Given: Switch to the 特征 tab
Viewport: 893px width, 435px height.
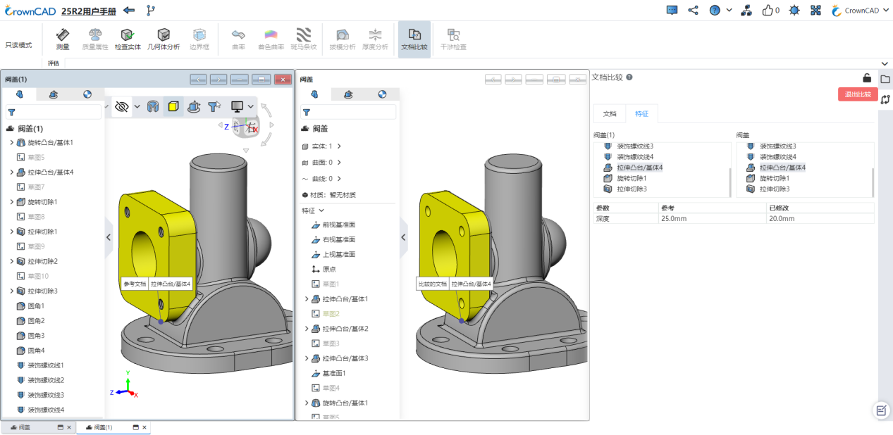Looking at the screenshot, I should pos(641,113).
